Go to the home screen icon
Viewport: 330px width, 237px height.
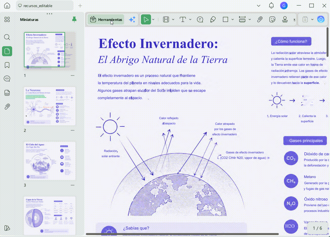(x=7, y=6)
